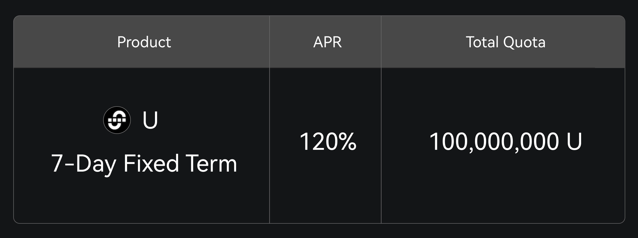Click the Product column header
638x238 pixels.
pyautogui.click(x=144, y=42)
